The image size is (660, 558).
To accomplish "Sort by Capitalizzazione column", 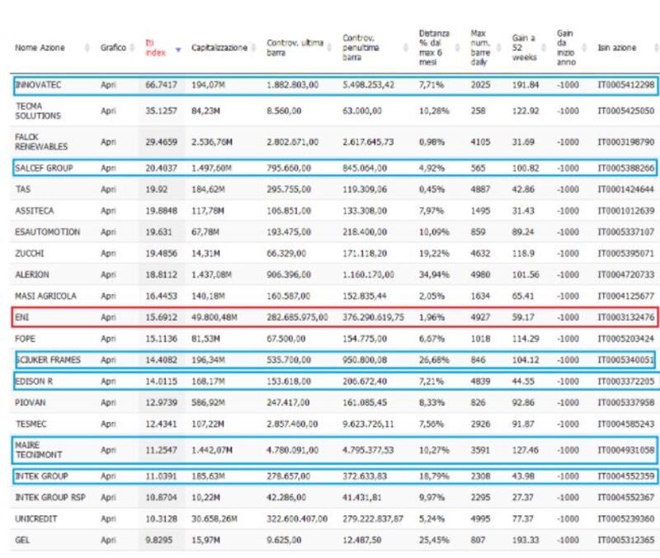I will point(253,48).
